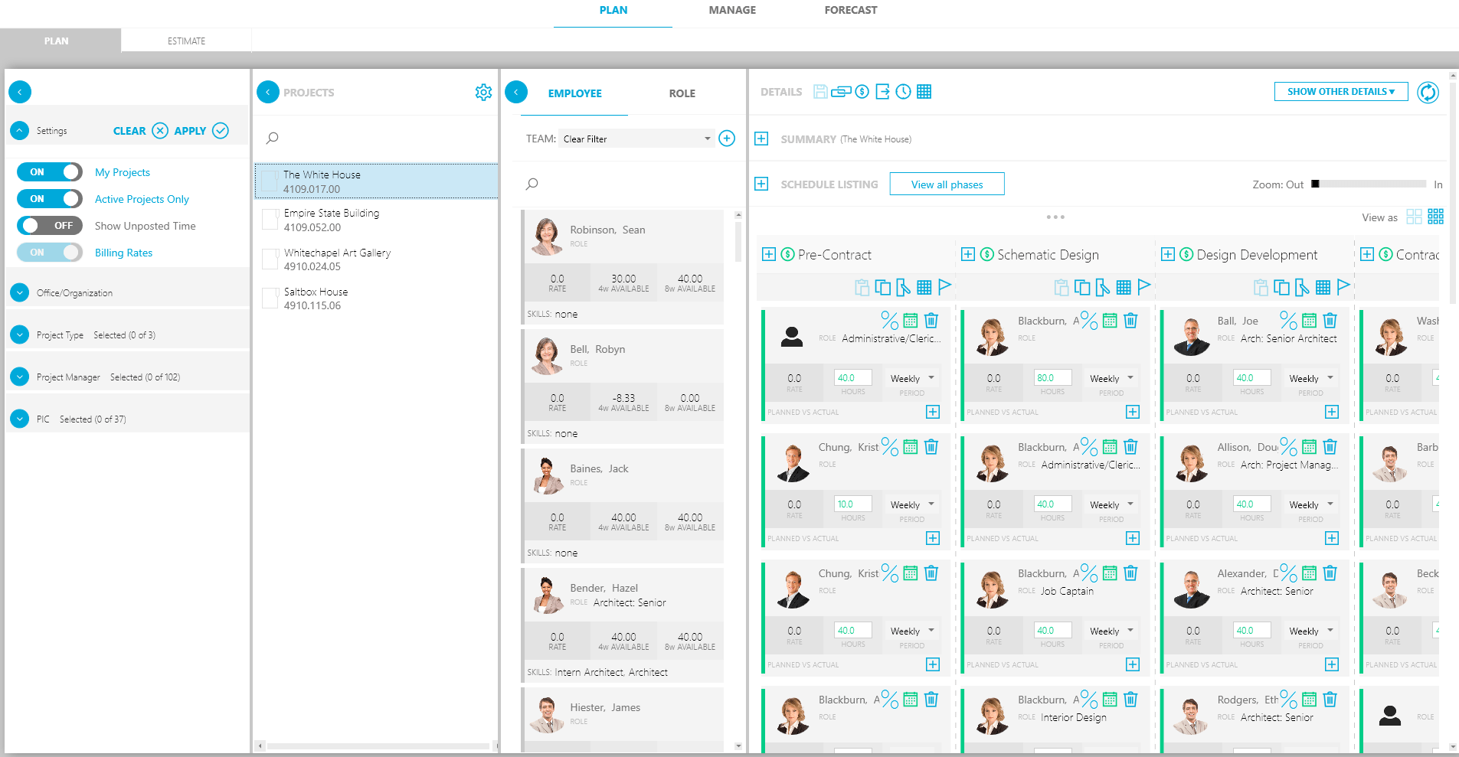Clear filters with the X icon
The width and height of the screenshot is (1459, 757).
[160, 131]
